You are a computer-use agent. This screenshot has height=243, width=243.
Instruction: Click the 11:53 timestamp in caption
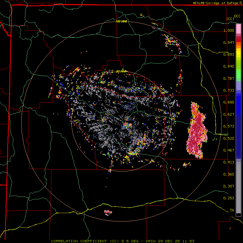[x=188, y=241]
